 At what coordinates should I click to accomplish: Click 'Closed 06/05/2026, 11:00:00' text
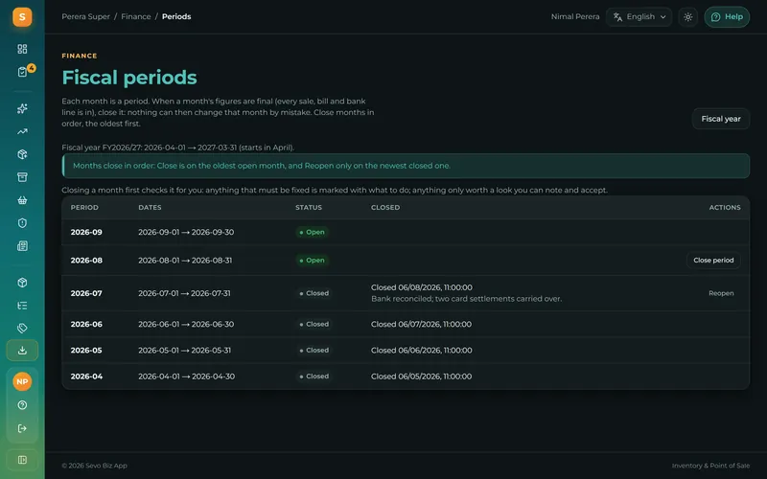coord(421,376)
